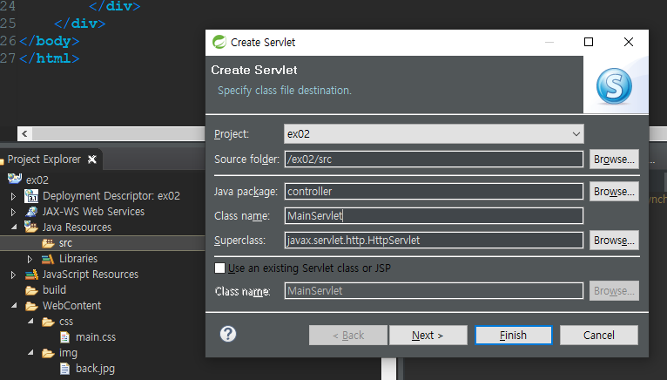Click Browse next to Superclass

pos(614,241)
